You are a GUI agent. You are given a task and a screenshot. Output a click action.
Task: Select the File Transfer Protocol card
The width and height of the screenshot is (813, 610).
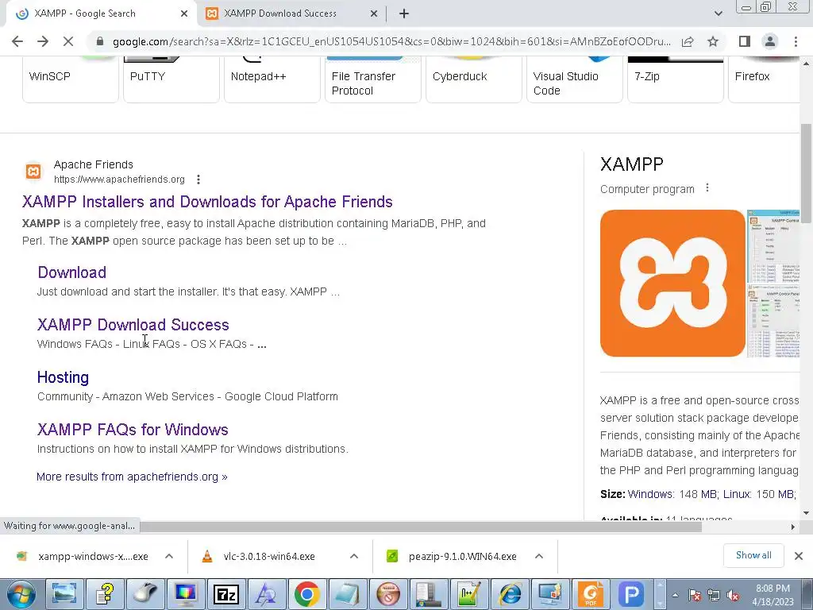(373, 80)
